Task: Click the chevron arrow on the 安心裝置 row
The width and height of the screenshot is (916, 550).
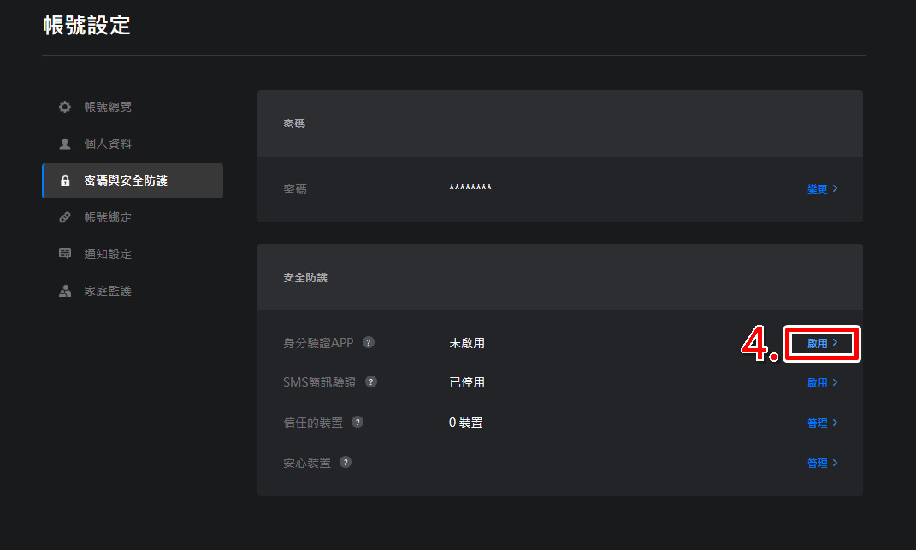Action: (x=836, y=463)
